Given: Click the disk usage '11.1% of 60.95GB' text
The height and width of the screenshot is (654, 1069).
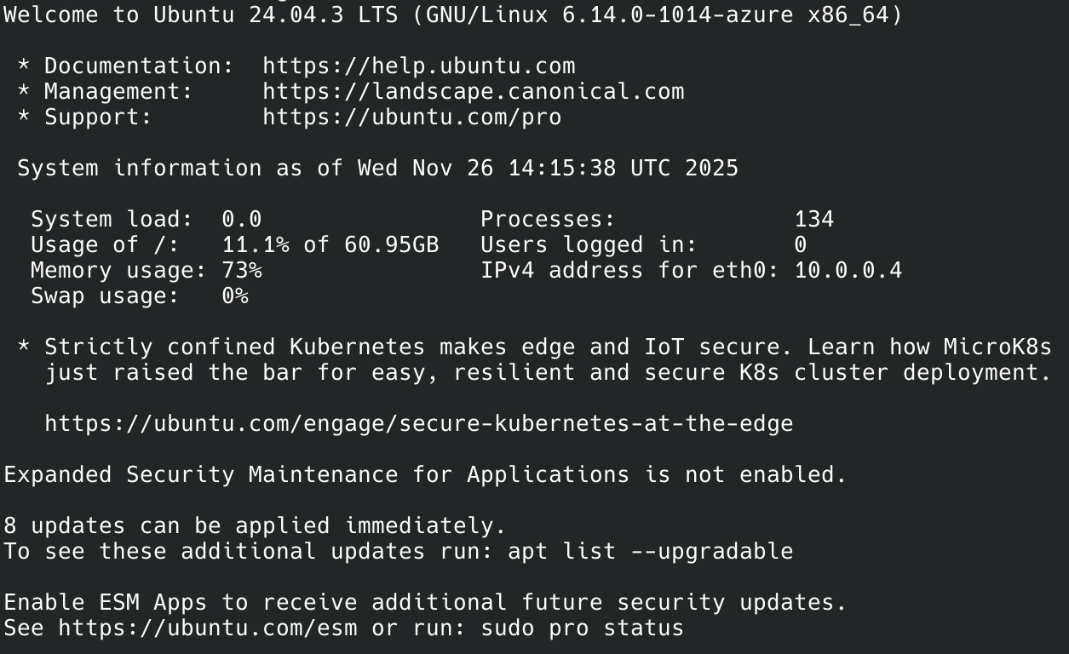Looking at the screenshot, I should 330,245.
